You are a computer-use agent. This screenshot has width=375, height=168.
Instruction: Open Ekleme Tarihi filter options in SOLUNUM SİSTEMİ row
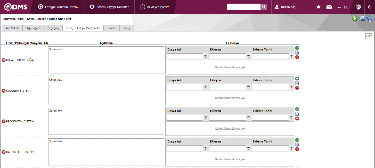tap(291, 87)
